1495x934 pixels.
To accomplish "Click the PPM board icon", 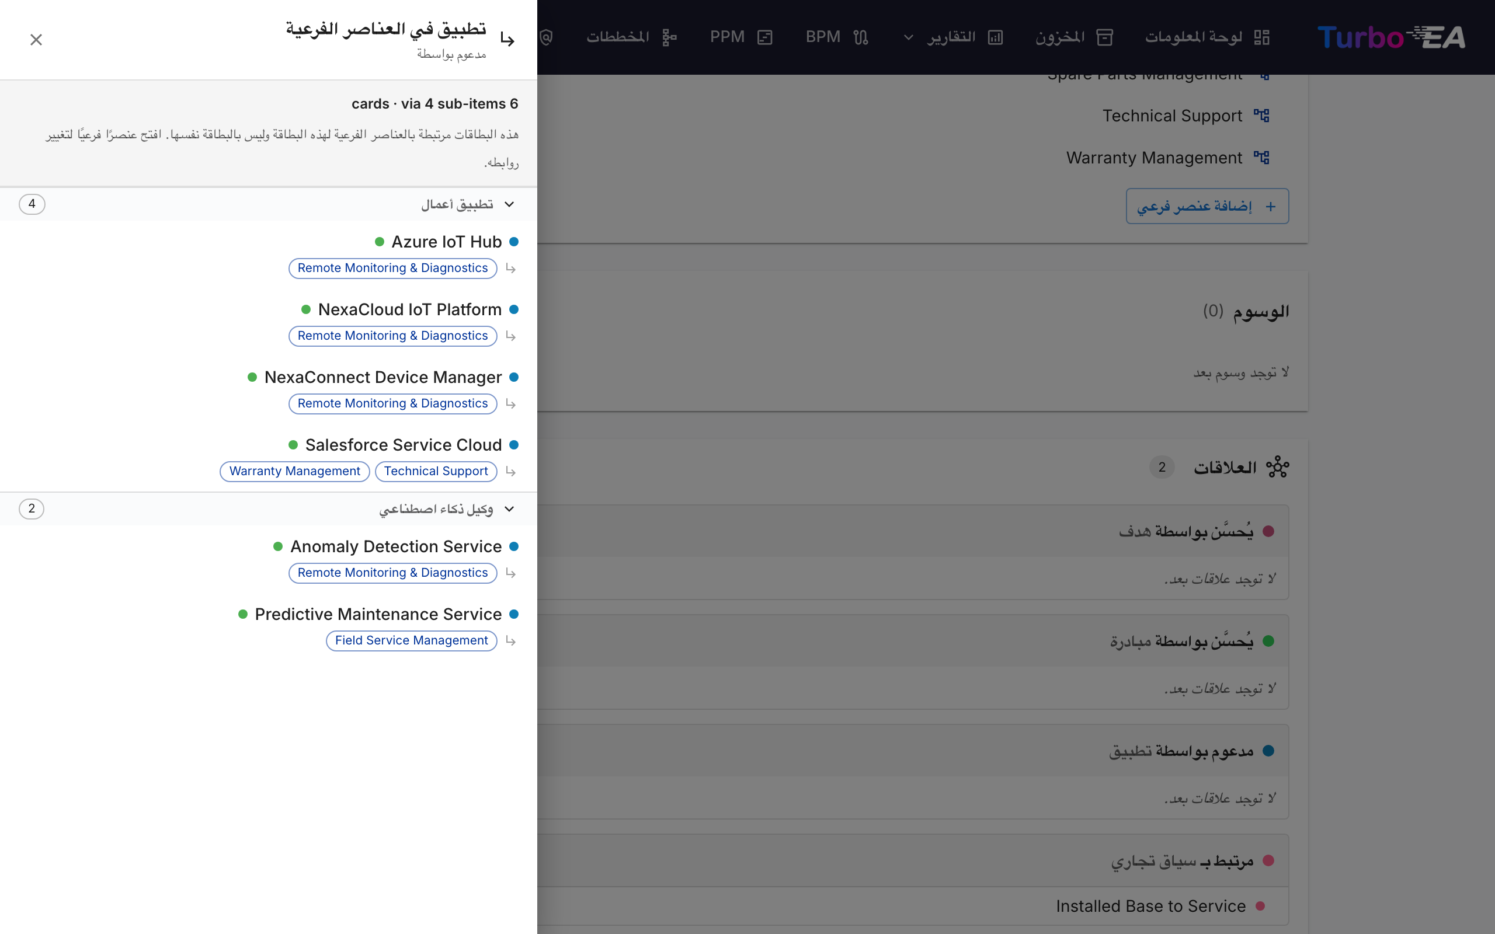I will click(765, 37).
